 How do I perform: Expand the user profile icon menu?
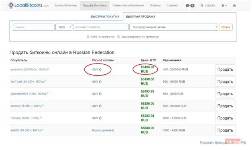pos(224,6)
